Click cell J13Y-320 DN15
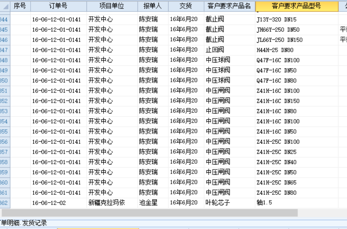The height and width of the screenshot is (229, 347). 296,20
